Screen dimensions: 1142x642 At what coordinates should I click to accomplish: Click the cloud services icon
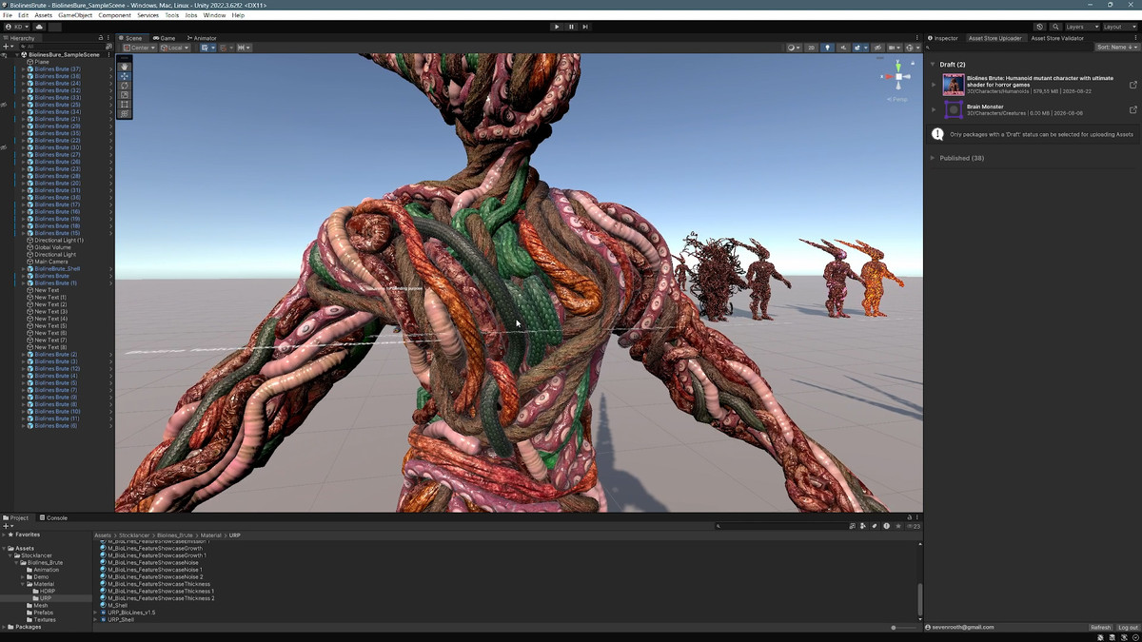point(39,27)
